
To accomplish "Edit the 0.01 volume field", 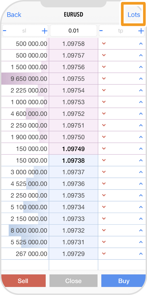I will [x=73, y=30].
